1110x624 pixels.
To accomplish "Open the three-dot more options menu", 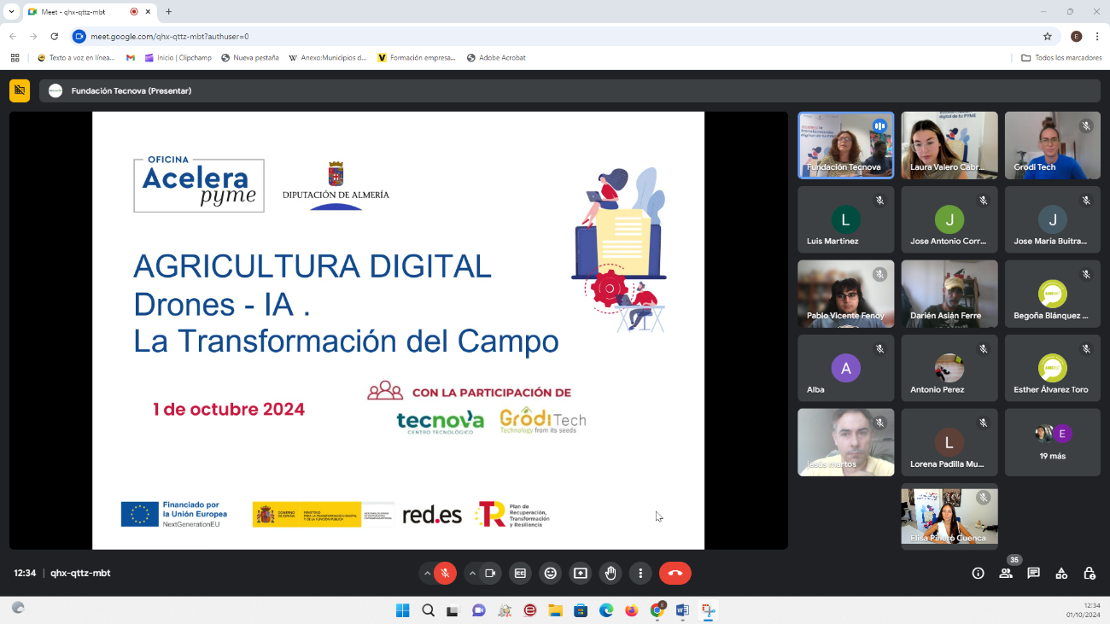I will tap(640, 574).
